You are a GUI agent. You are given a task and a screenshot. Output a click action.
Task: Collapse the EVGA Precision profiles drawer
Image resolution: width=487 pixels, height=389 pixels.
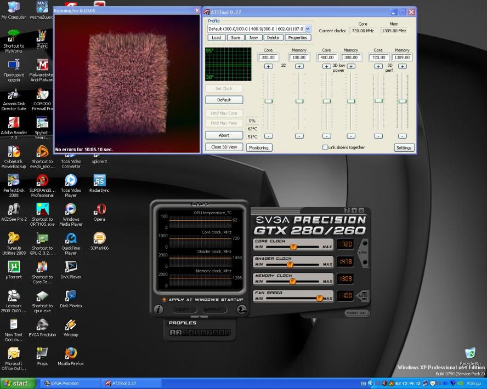tap(199, 317)
